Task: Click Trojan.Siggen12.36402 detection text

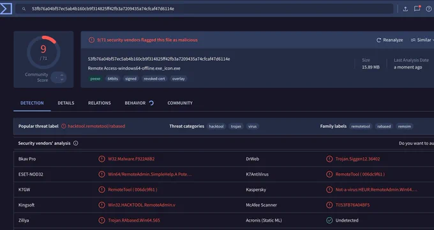Action: click(357, 159)
